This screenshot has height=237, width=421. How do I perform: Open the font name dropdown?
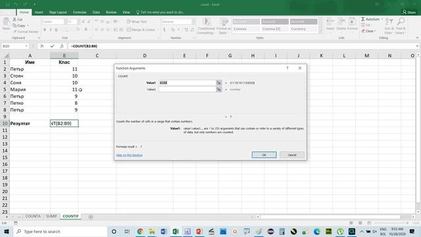click(x=65, y=22)
